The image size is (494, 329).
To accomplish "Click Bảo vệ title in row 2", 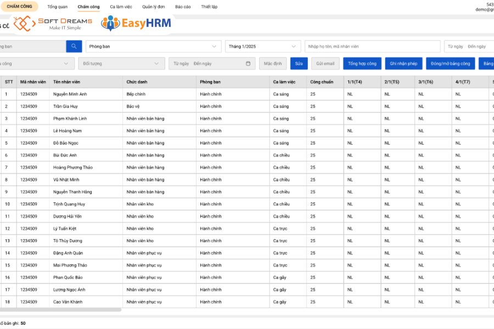I will 133,106.
